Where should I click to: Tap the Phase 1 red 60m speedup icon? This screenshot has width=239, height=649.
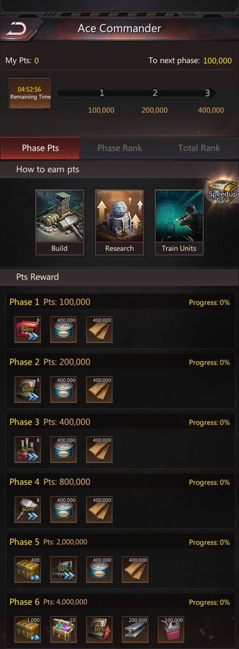point(27,330)
